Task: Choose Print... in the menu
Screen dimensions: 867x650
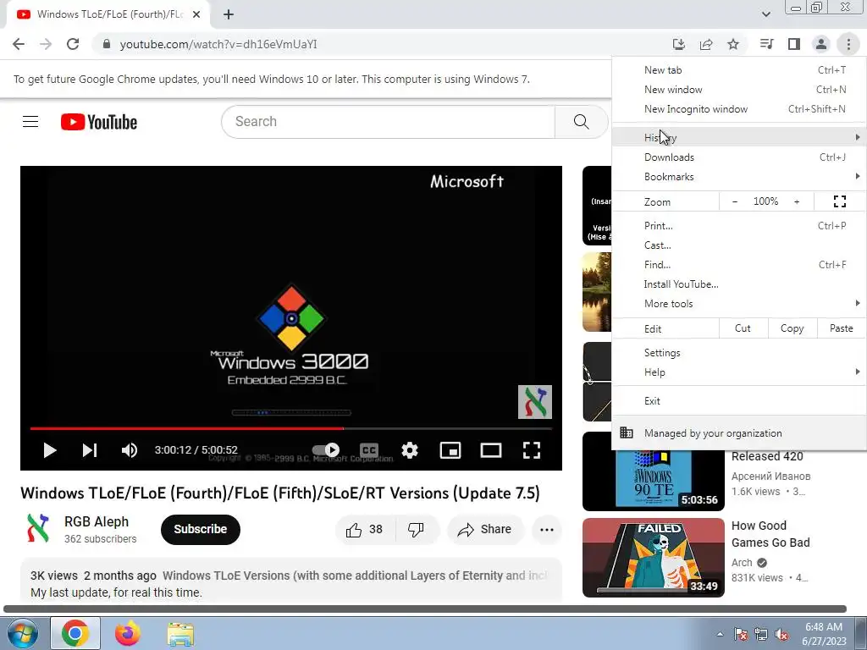Action: tap(738, 225)
